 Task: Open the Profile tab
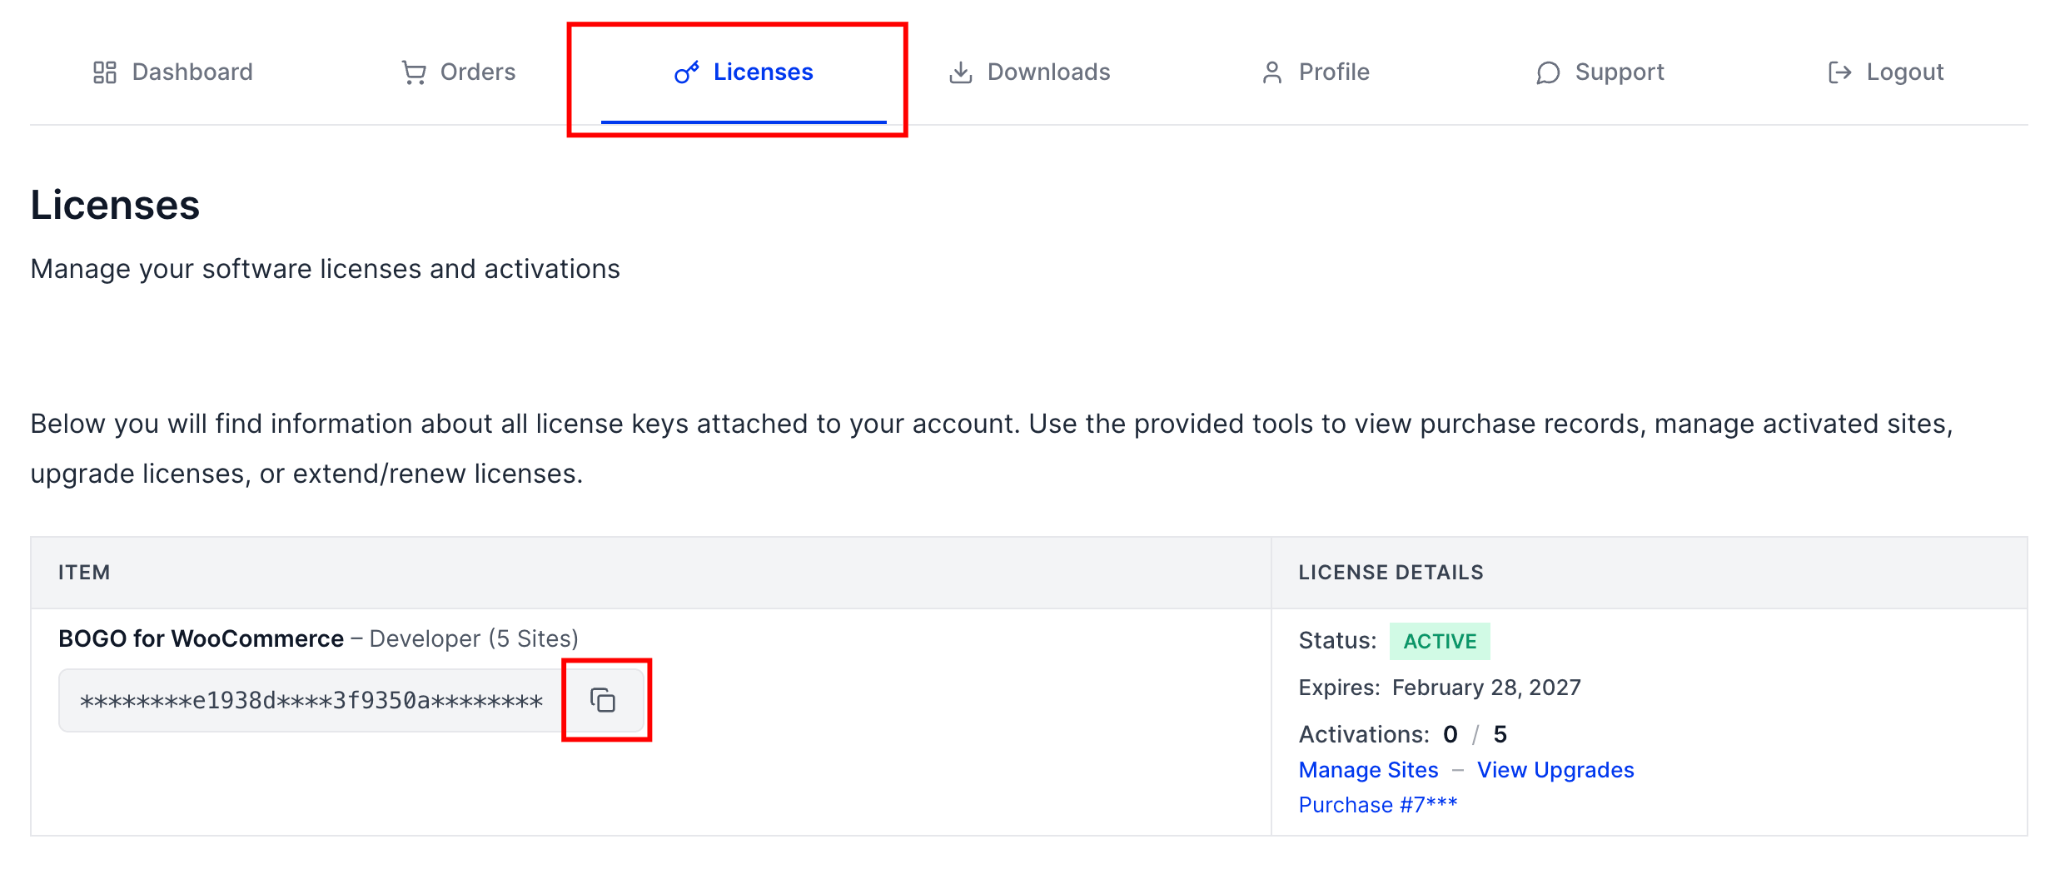pos(1316,72)
